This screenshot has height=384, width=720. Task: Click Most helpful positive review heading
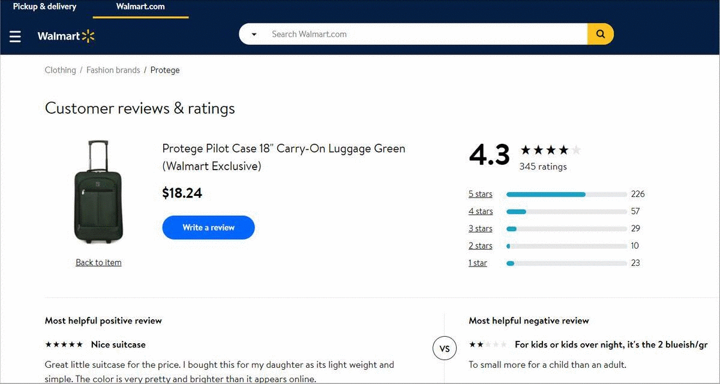[x=103, y=321]
